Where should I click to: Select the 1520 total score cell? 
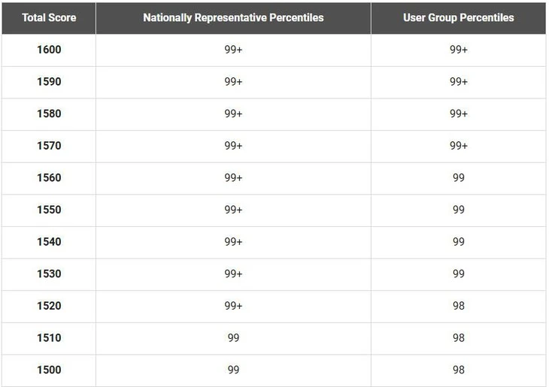[x=49, y=306]
